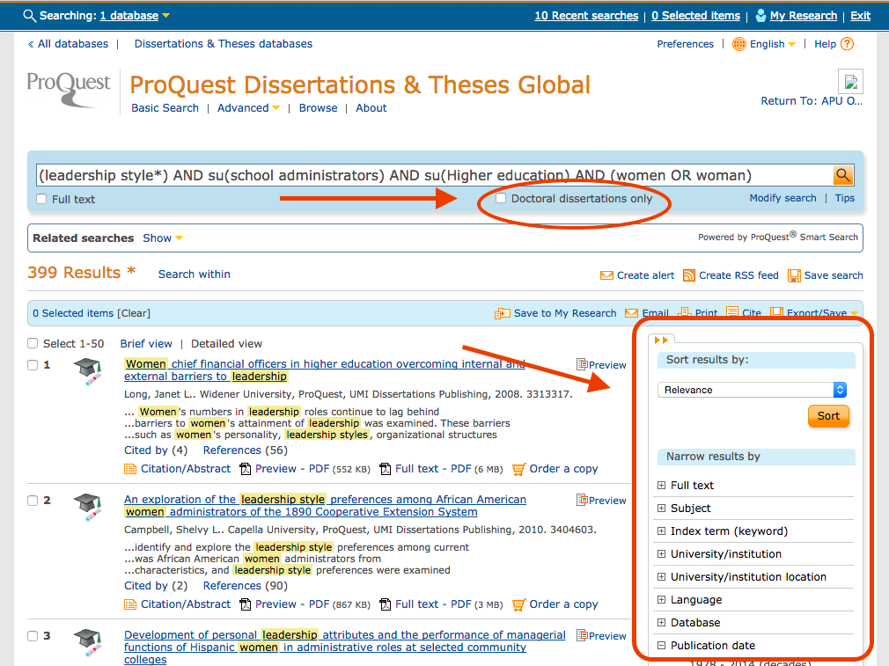
Task: Click the My Research person icon
Action: coord(760,15)
